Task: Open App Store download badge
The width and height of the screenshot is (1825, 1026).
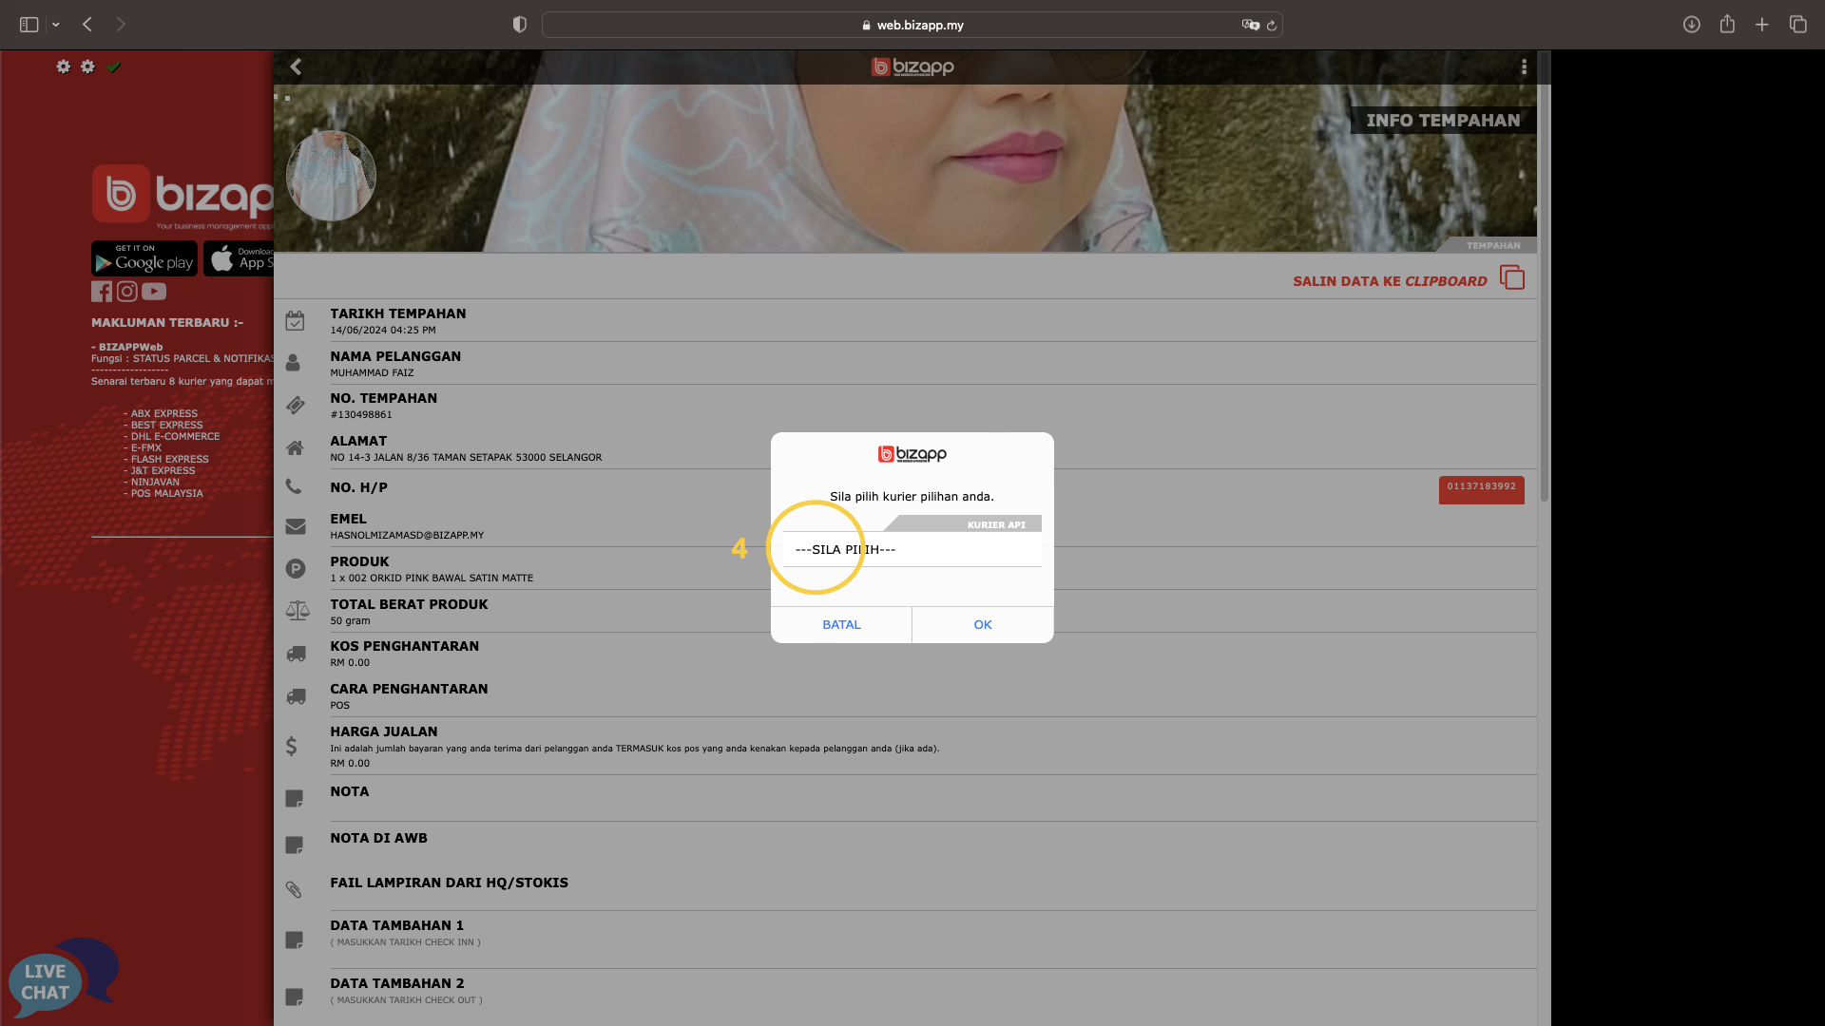Action: pos(239,258)
